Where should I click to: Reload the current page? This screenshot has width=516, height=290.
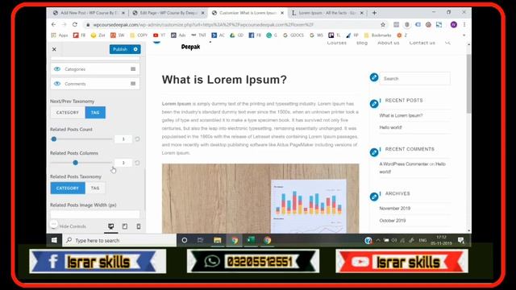tap(75, 24)
